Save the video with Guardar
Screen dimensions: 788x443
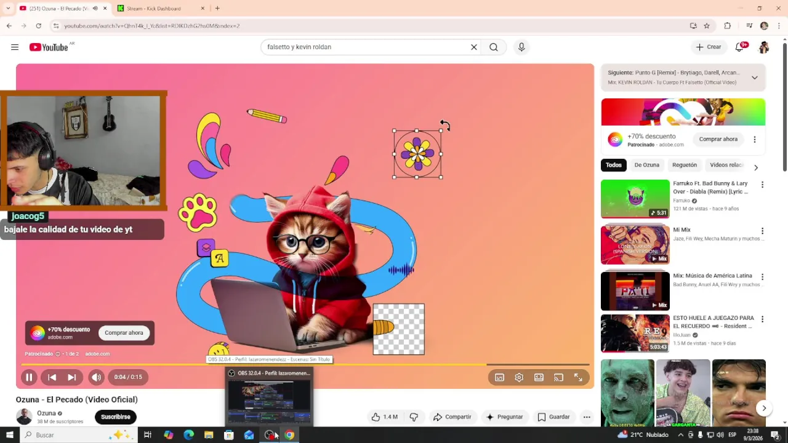553,417
